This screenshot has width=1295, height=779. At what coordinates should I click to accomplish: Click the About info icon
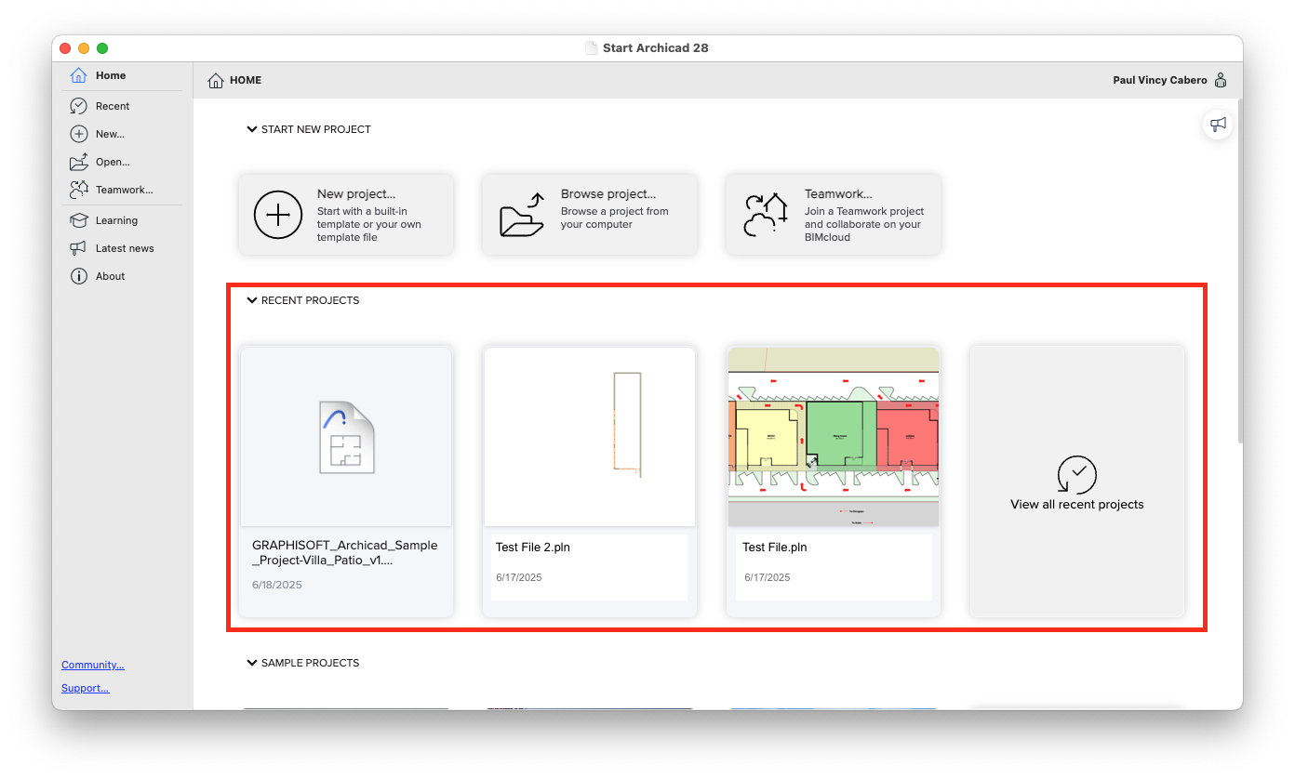79,276
